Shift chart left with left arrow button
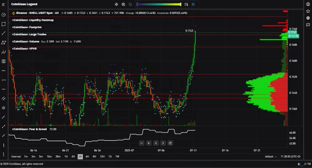 click(156, 143)
